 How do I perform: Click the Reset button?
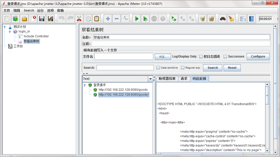[232, 68]
